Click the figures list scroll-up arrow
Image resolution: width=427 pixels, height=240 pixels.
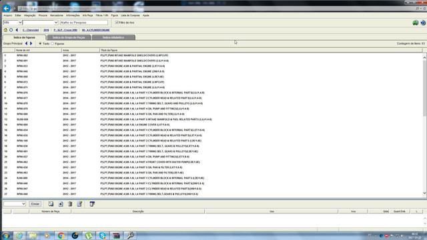[x=424, y=57]
